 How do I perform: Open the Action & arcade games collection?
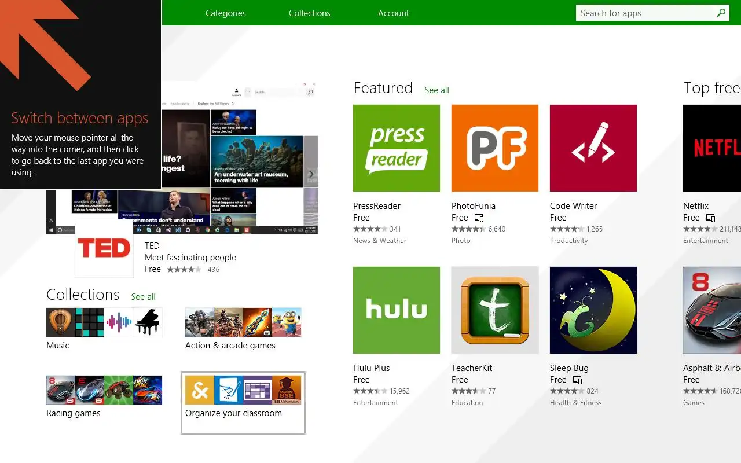230,346
